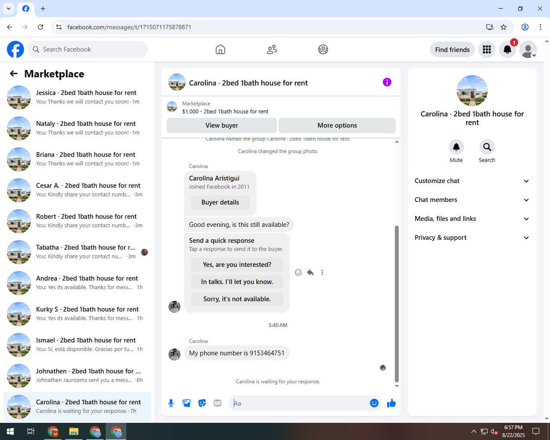Open Buyer details
Image resolution: width=550 pixels, height=440 pixels.
(x=220, y=202)
